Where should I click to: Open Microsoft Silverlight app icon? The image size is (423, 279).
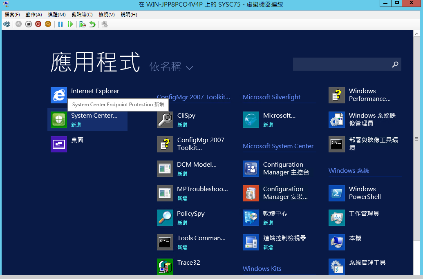pos(251,120)
